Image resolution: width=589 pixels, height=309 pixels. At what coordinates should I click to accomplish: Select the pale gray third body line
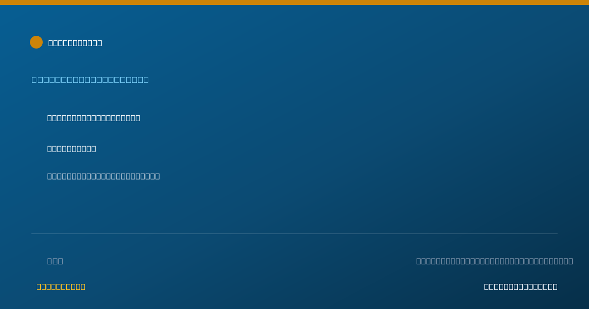(104, 176)
